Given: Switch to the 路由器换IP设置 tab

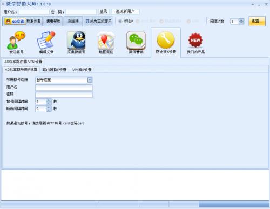Looking at the screenshot, I should (55, 70).
